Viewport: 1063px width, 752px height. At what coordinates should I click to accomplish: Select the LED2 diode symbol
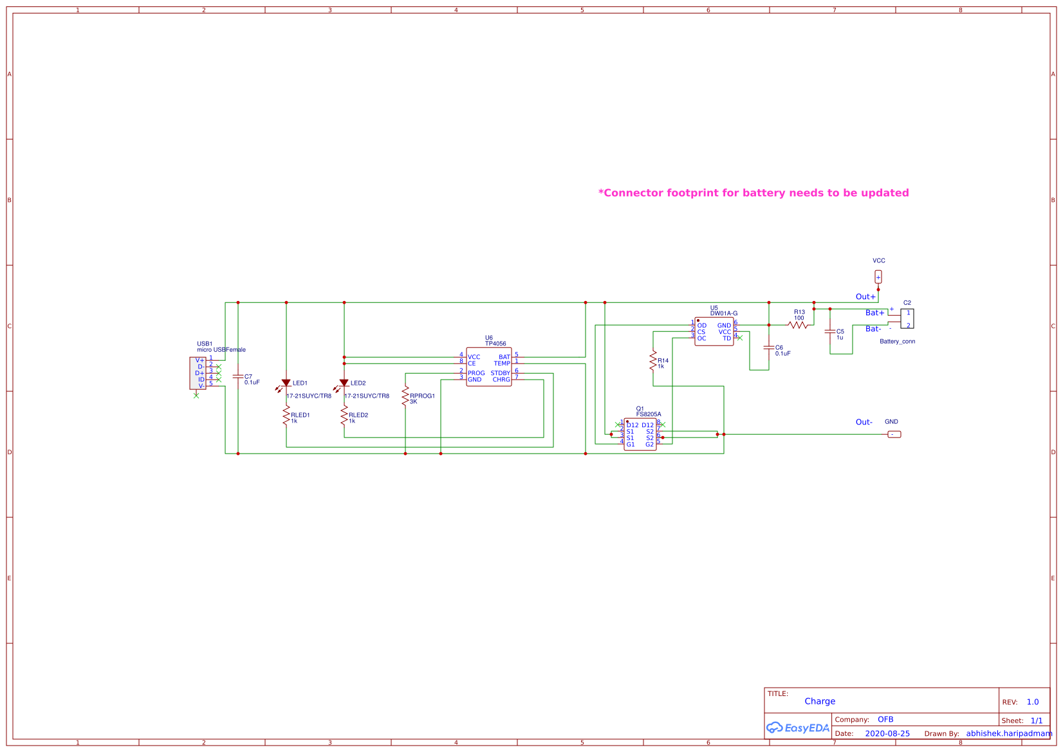344,383
